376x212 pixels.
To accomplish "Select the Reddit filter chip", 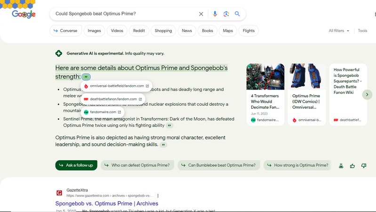I will (139, 31).
